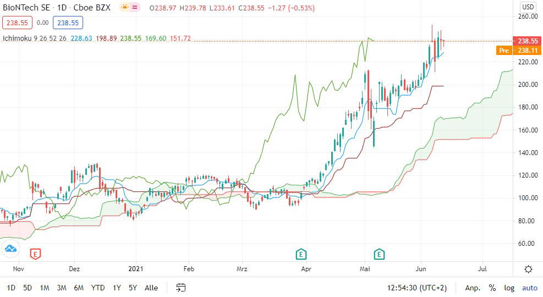Toggle the auto scale mode
This screenshot has height=297, width=543.
pyautogui.click(x=530, y=288)
